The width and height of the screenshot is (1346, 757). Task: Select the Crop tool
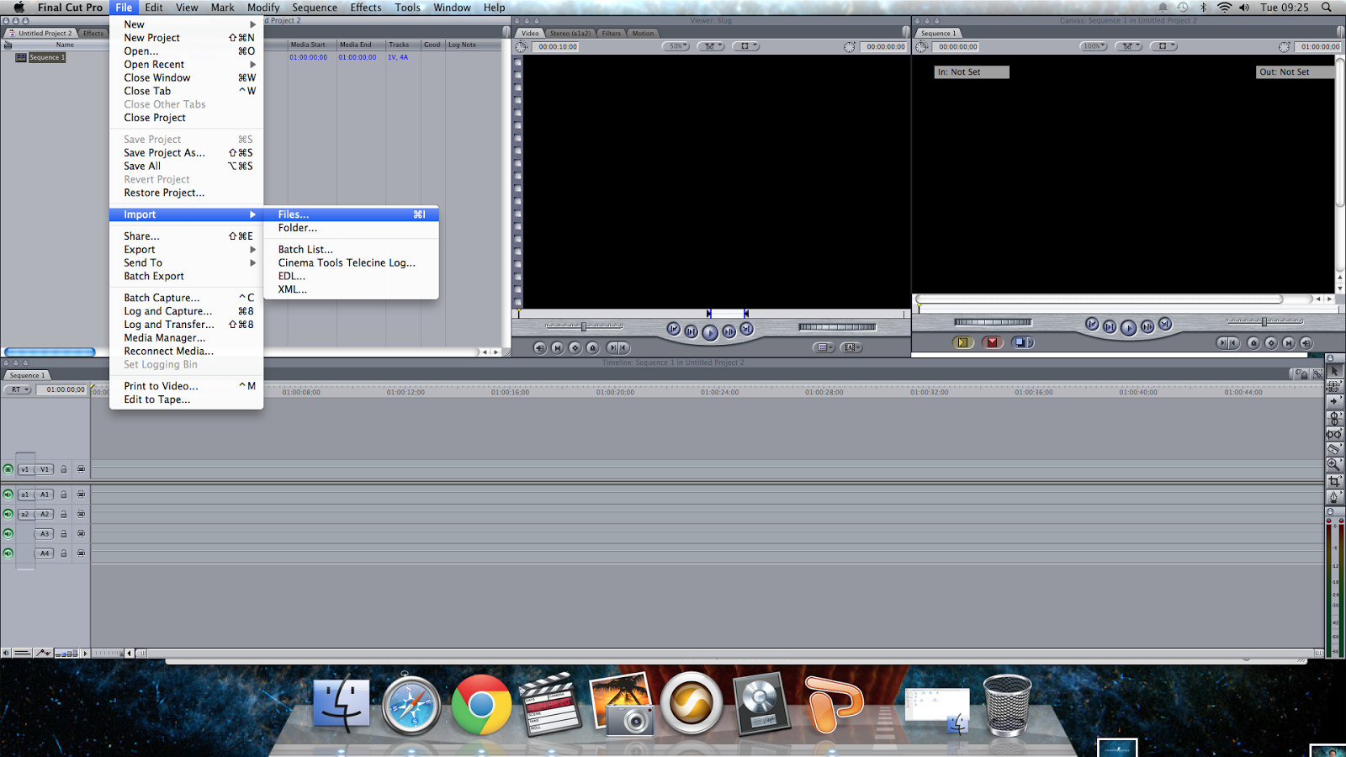(1334, 481)
